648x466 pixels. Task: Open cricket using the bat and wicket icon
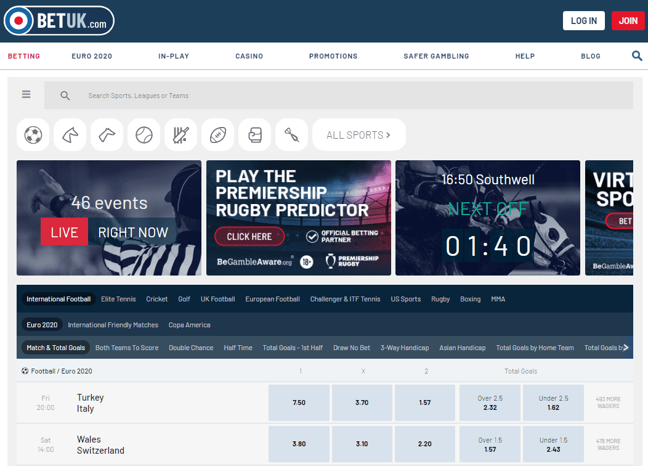point(180,134)
